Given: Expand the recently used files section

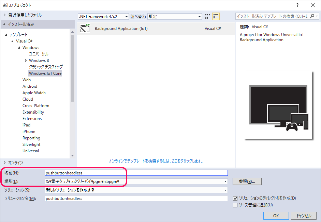Looking at the screenshot, I should pos(5,15).
